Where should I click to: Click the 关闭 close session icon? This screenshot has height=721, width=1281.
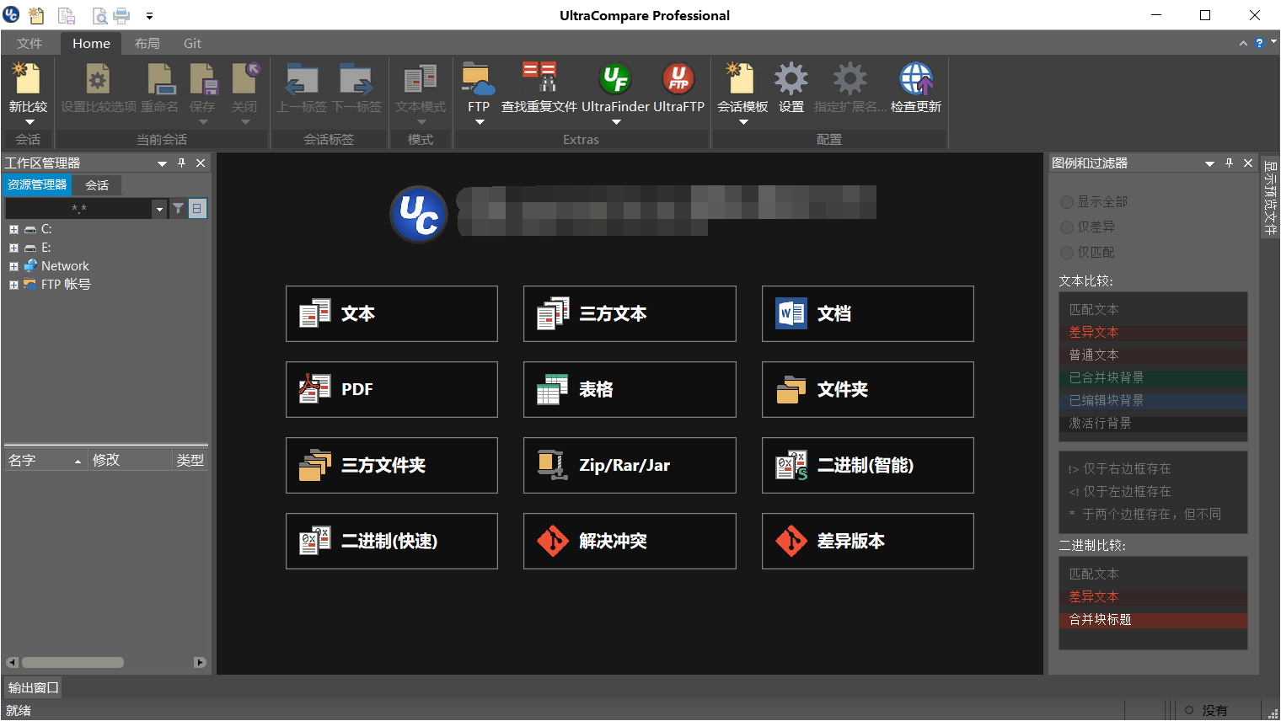pos(245,79)
